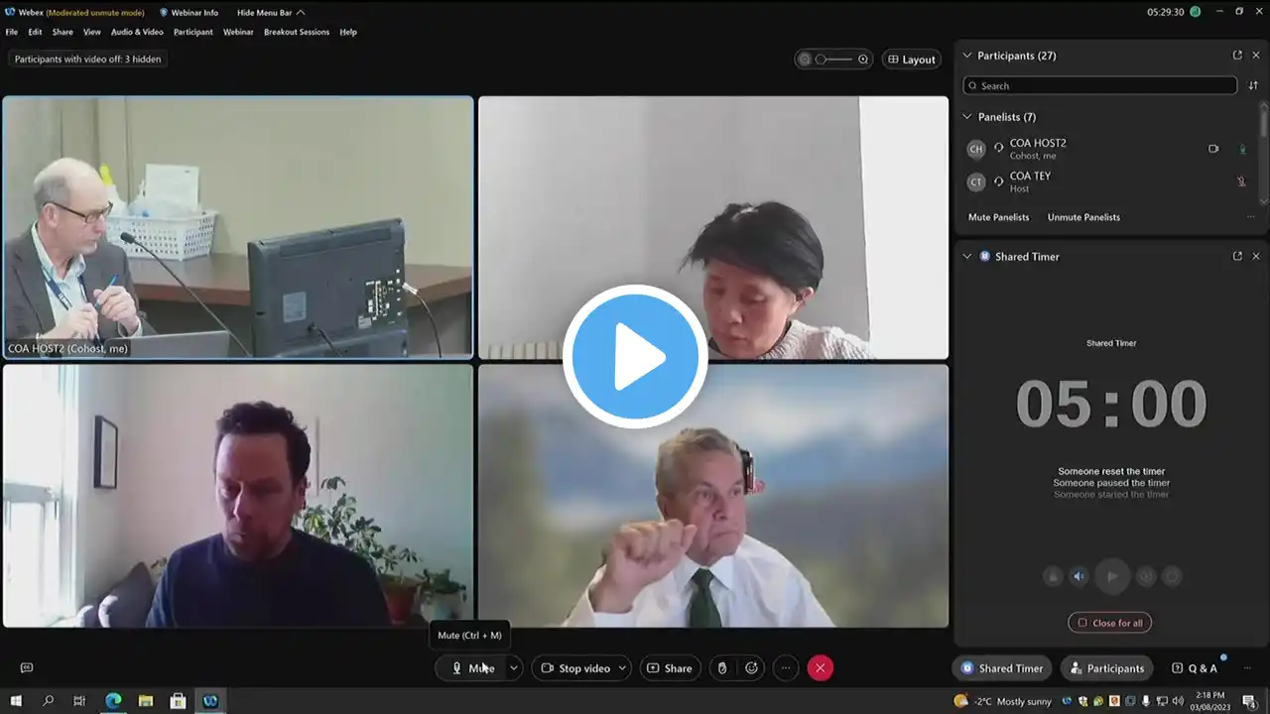Image resolution: width=1270 pixels, height=714 pixels.
Task: Click the Share button
Action: pyautogui.click(x=670, y=668)
